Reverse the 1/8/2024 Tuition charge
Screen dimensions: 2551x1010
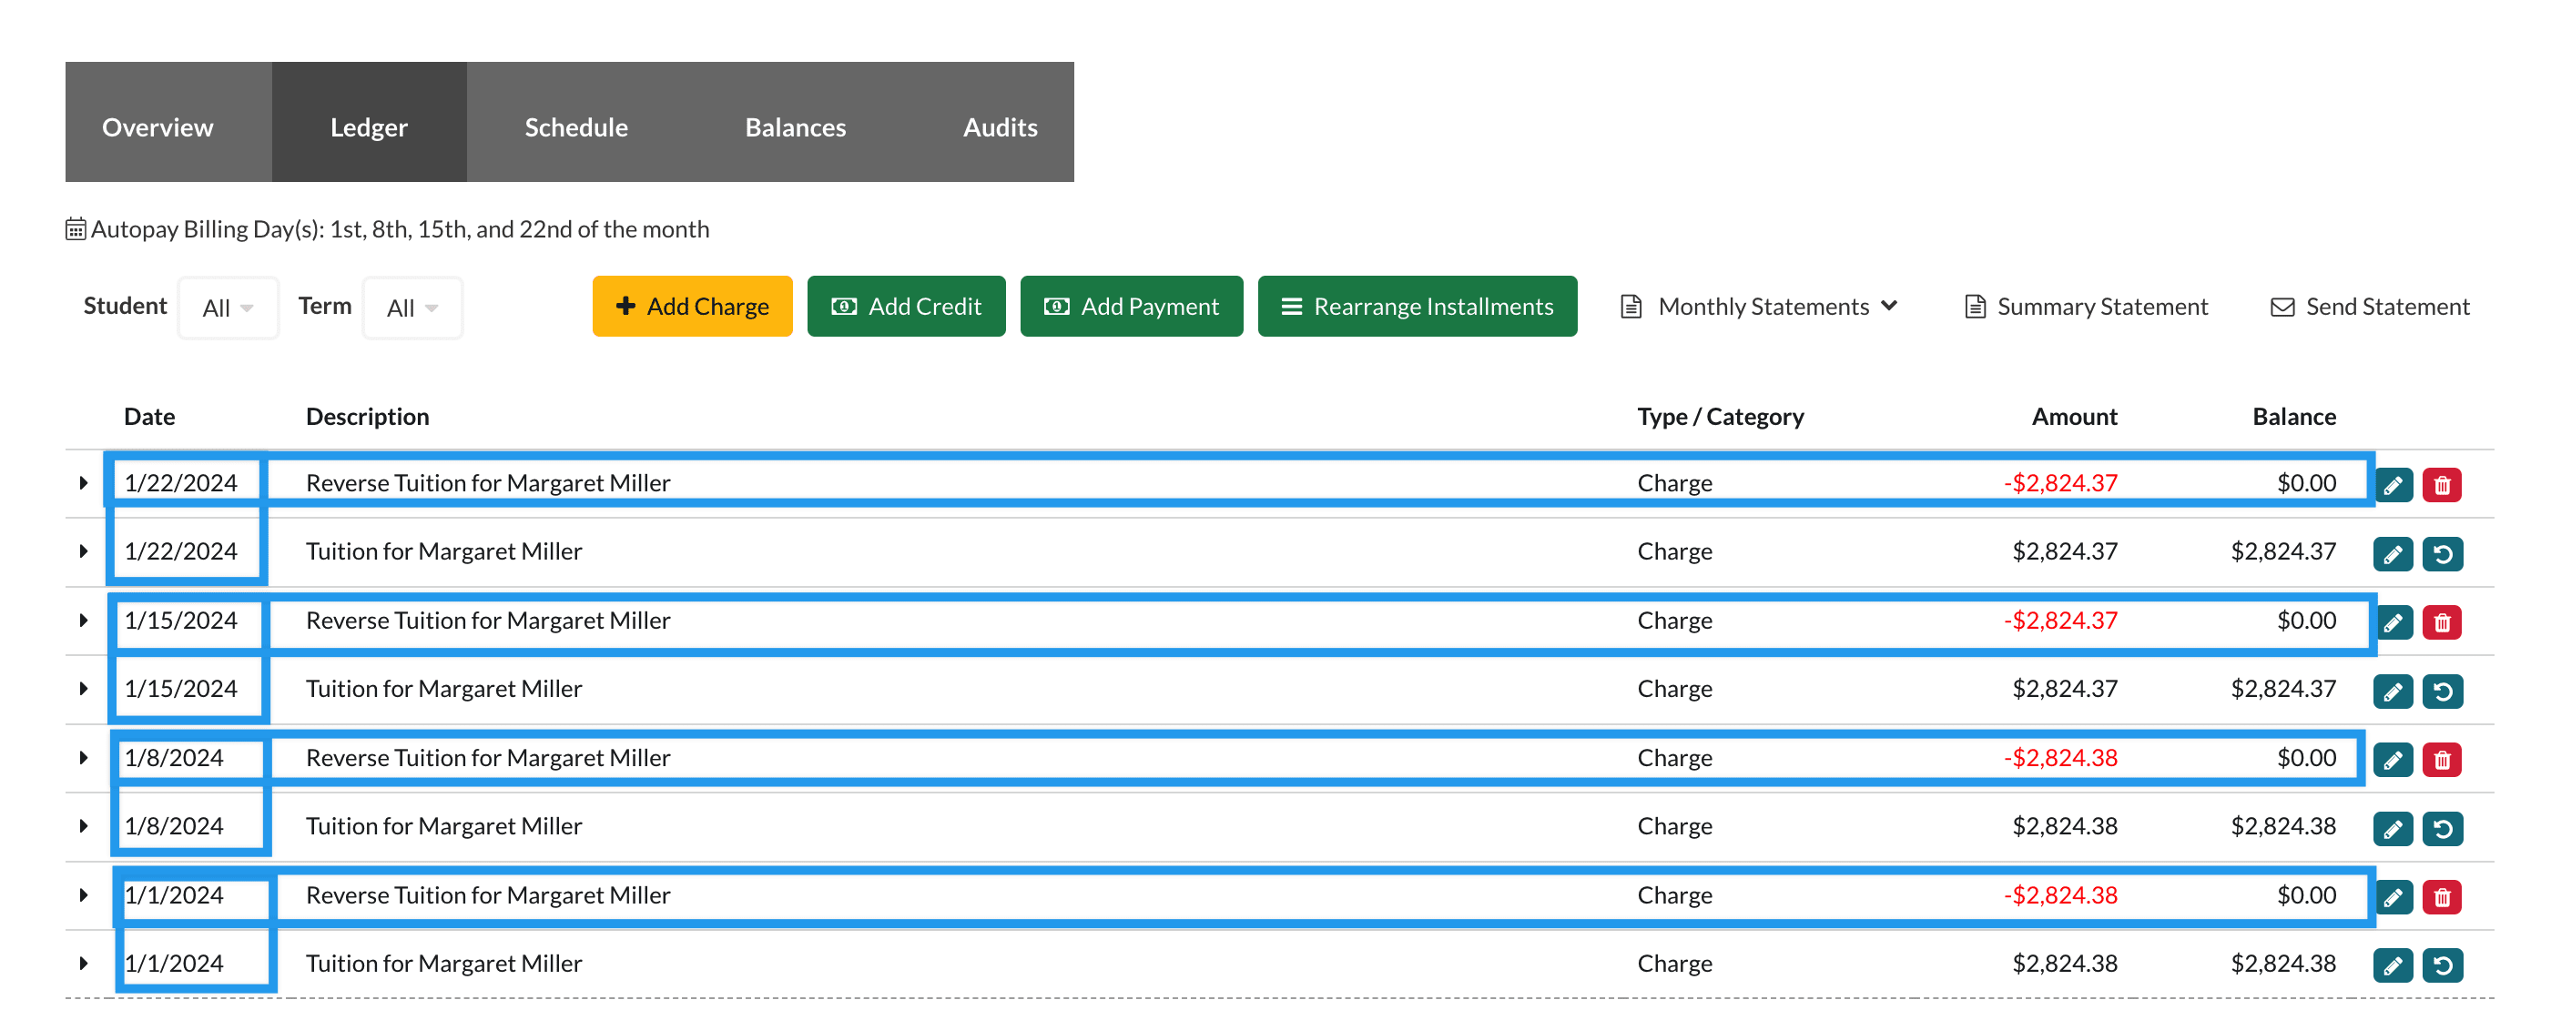(2441, 829)
